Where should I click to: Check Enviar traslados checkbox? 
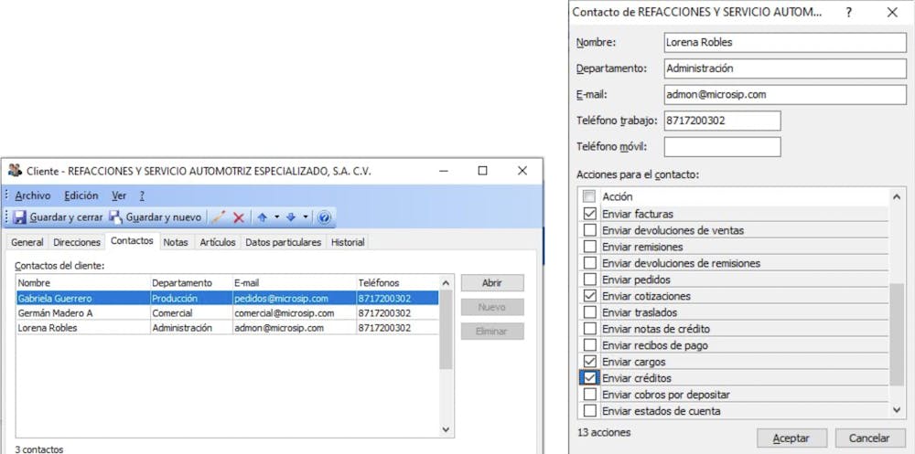tap(589, 312)
